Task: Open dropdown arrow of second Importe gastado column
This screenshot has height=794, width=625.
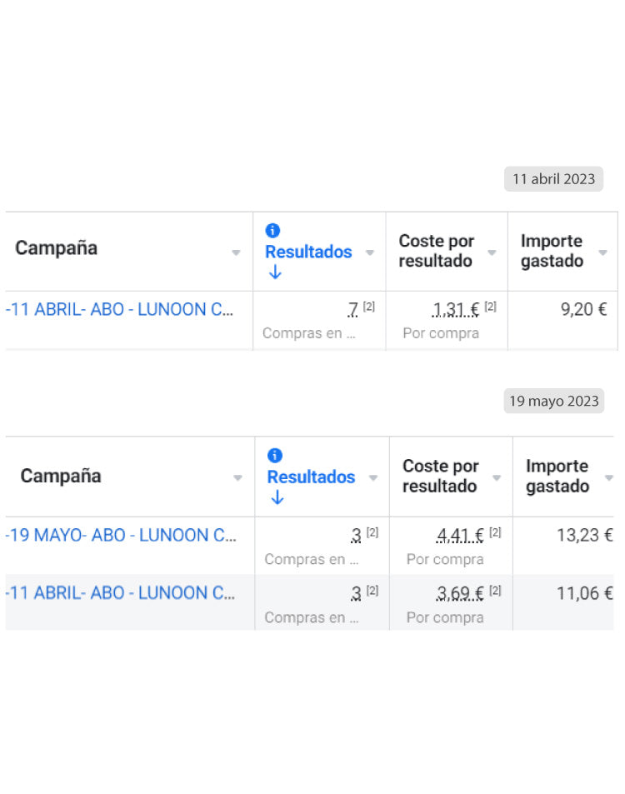Action: click(x=609, y=477)
